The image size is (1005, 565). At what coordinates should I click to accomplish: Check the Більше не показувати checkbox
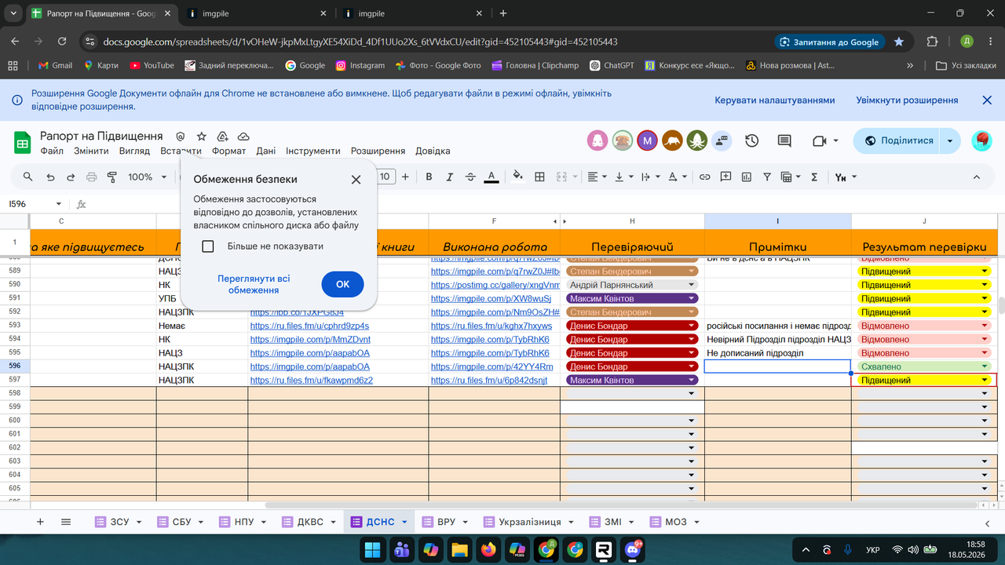coord(208,246)
